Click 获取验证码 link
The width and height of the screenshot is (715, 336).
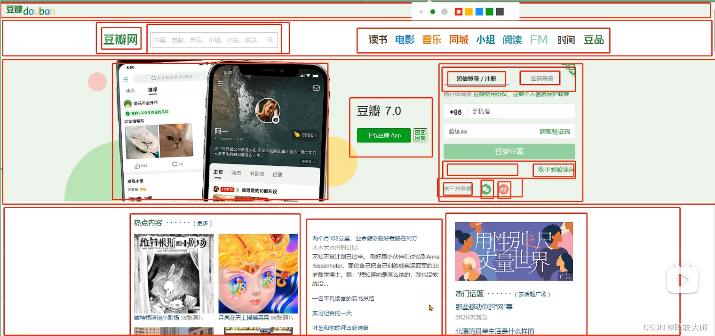coord(555,132)
